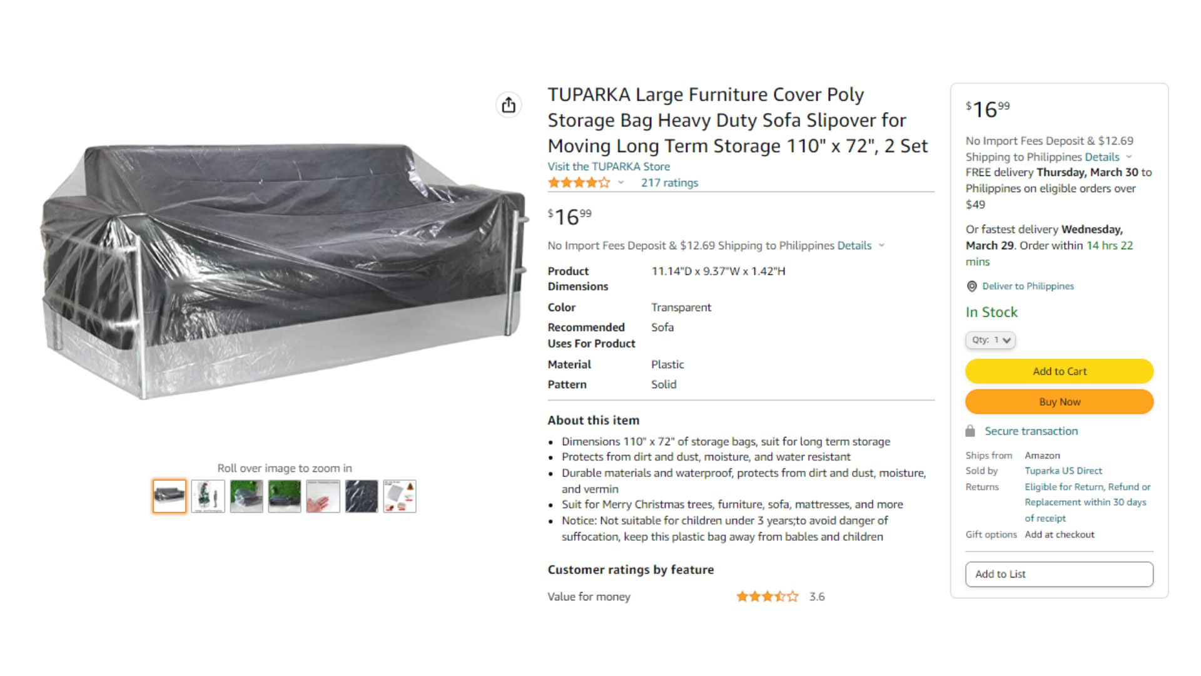This screenshot has width=1201, height=676.
Task: Click the location pin icon beside Deliver to Philippines
Action: click(971, 286)
